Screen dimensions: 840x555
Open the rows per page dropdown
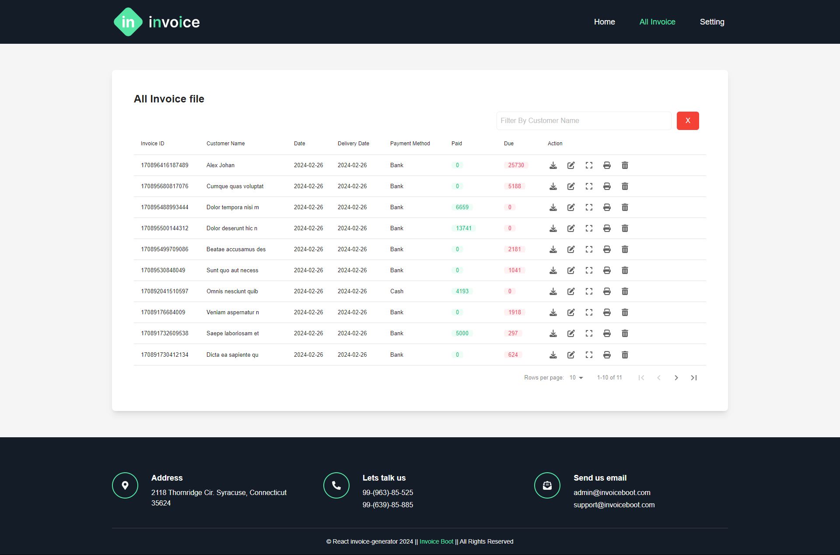[576, 378]
